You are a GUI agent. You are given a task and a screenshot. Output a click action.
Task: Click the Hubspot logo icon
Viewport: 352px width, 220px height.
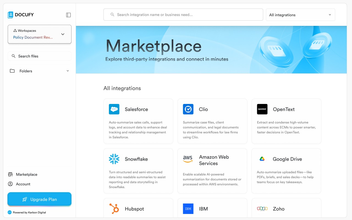tap(114, 209)
